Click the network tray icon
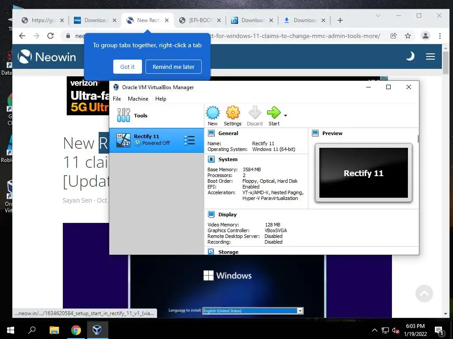Screen dimensions: 453x339 pos(385,330)
